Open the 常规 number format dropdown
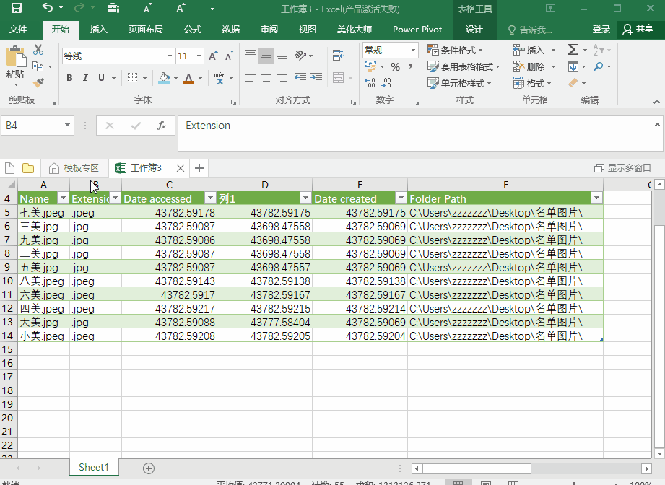Image resolution: width=665 pixels, height=485 pixels. [x=413, y=50]
